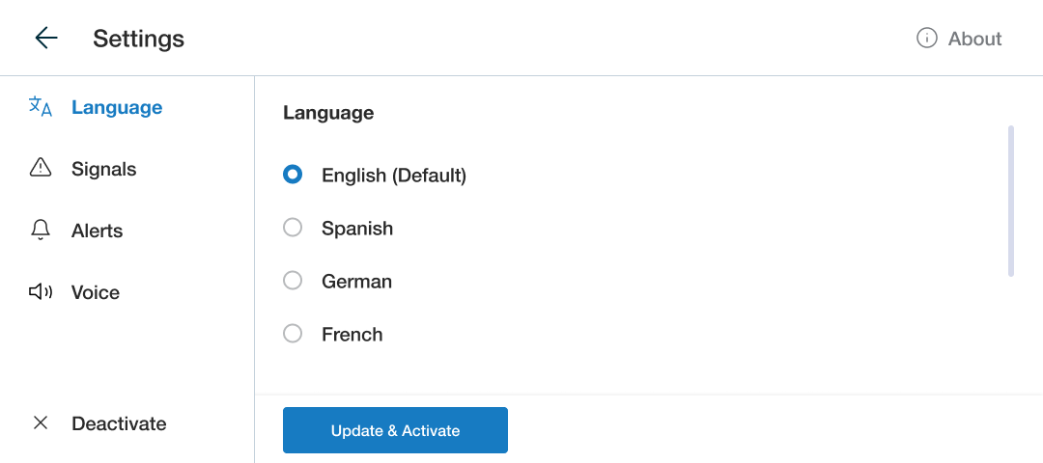The width and height of the screenshot is (1043, 463).
Task: Pick the French radio button
Action: coord(293,334)
